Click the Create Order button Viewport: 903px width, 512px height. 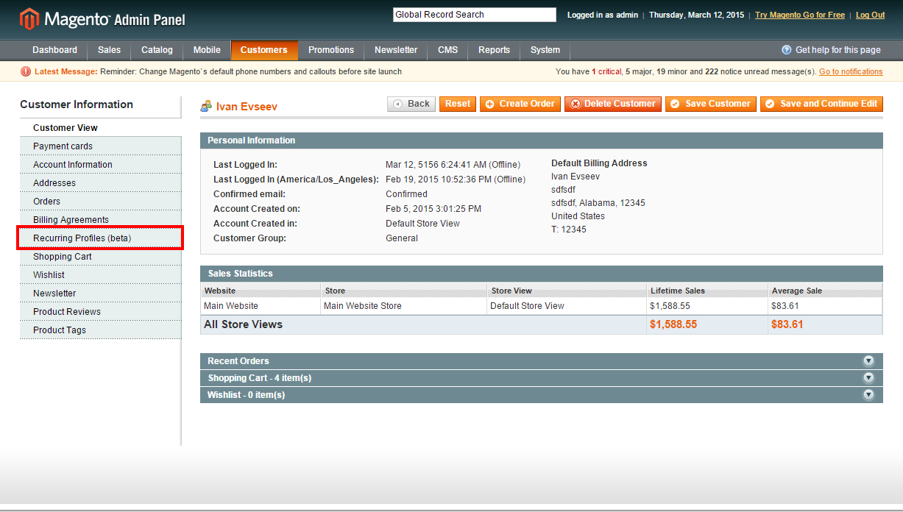(x=520, y=104)
